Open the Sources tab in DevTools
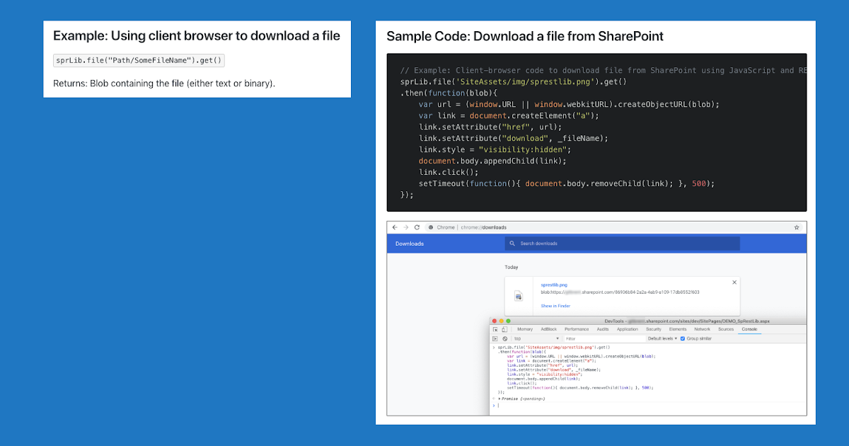This screenshot has height=446, width=849. pos(726,329)
